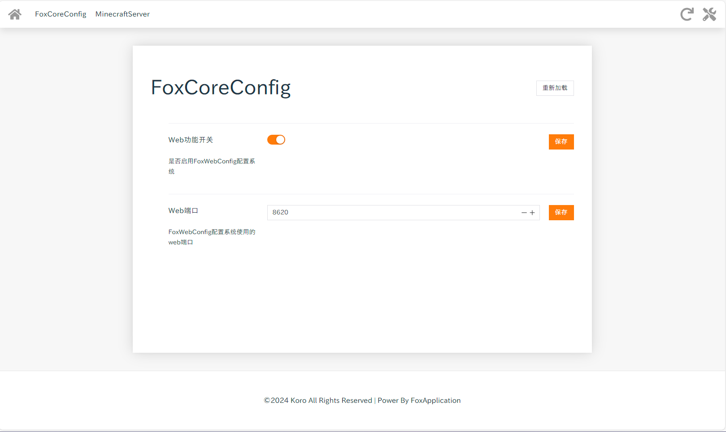This screenshot has width=726, height=432.
Task: Click the FoxWebConfig配置系统使用的web端口 description
Action: pyautogui.click(x=212, y=237)
